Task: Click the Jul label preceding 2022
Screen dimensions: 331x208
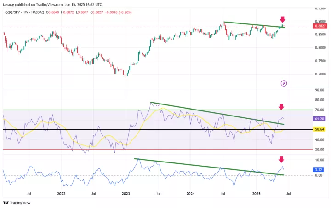Action: [x=29, y=194]
